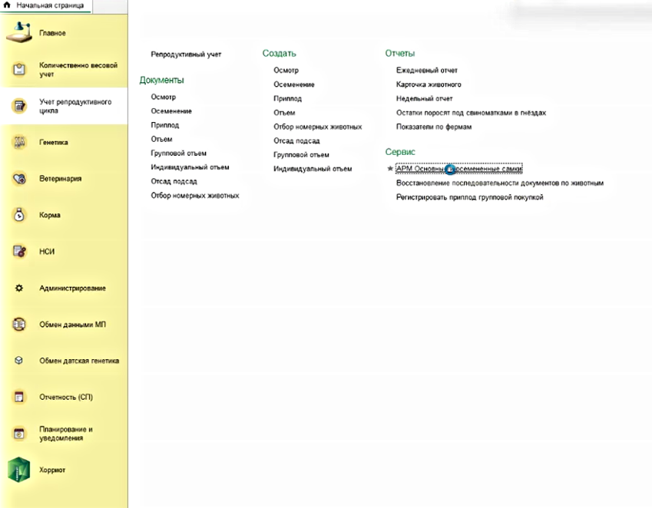652x508 pixels.
Task: Open Осеменение under Документы
Action: 171,111
